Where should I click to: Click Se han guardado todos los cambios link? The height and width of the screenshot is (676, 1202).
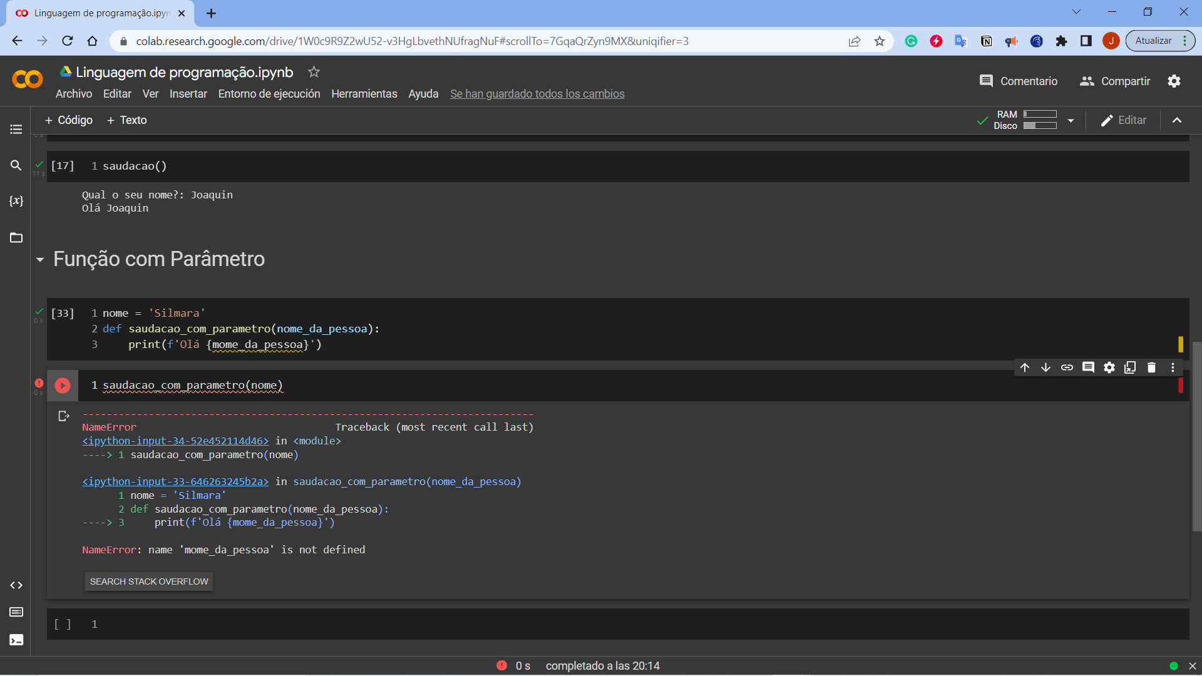click(x=537, y=94)
